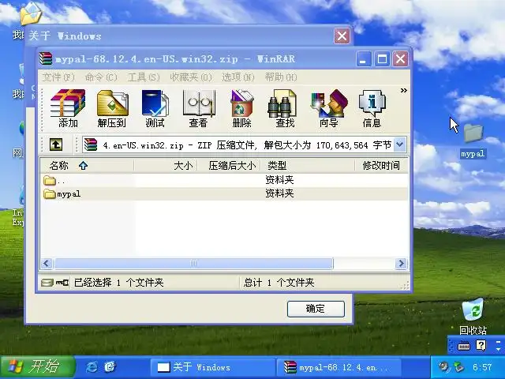Switch to mypal WinRAR taskbar button
Viewport: 505px width, 379px height.
(339, 367)
